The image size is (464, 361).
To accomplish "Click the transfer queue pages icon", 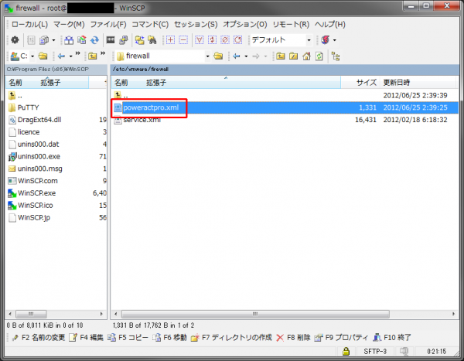I will point(44,40).
